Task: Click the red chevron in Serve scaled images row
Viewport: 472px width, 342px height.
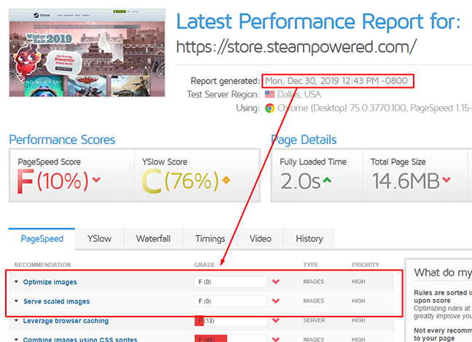Action: (276, 301)
